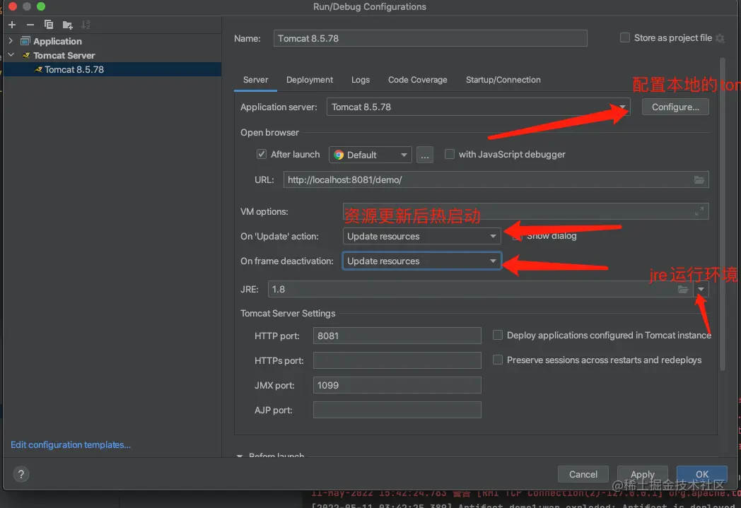Open the Default browser dropdown
This screenshot has width=741, height=508.
[370, 155]
